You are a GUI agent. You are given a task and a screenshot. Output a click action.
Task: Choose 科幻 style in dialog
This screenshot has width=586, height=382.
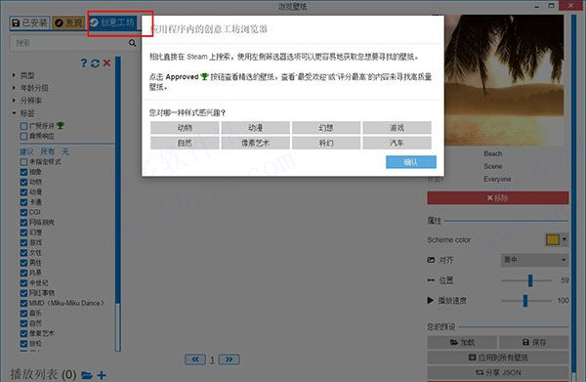click(x=326, y=143)
